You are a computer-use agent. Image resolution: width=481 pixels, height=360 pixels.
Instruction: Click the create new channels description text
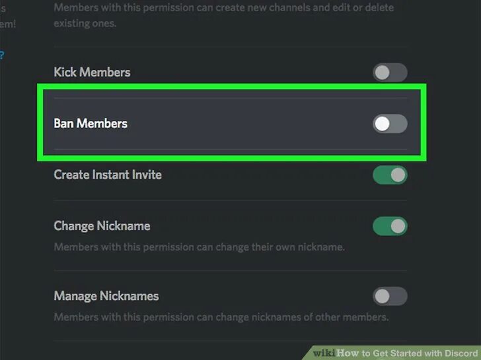[223, 15]
